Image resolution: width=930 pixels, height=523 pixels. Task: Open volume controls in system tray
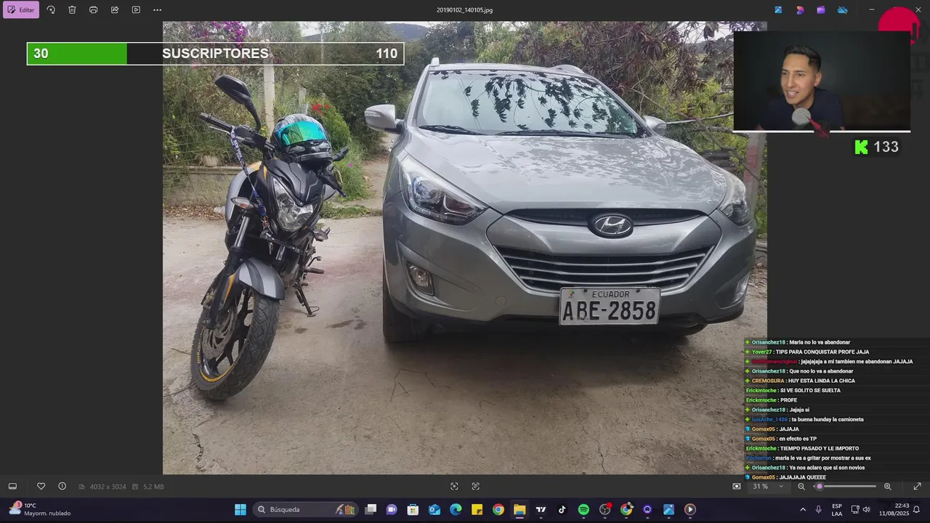tap(866, 510)
